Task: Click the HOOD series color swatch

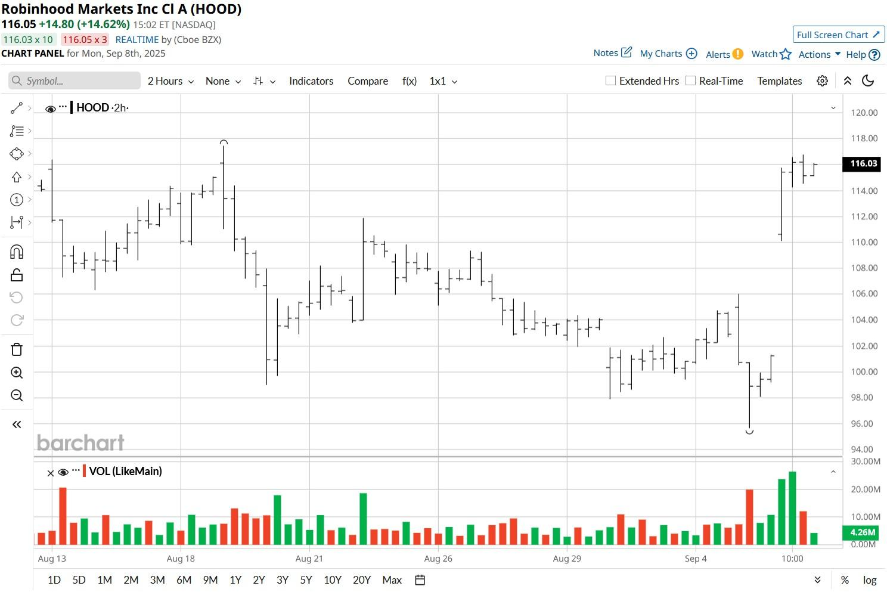Action: (x=72, y=107)
